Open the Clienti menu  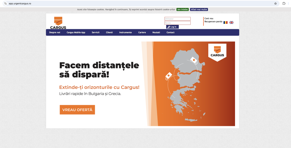click(109, 32)
